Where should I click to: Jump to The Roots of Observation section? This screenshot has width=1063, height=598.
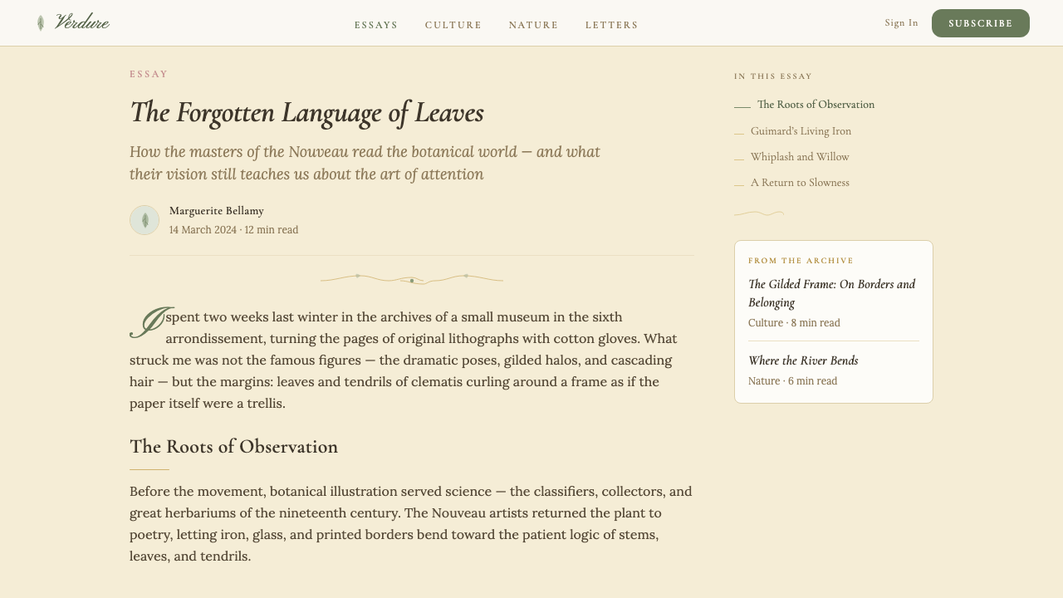point(816,105)
